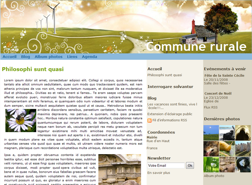Click the stone building facade image

pos(120,170)
